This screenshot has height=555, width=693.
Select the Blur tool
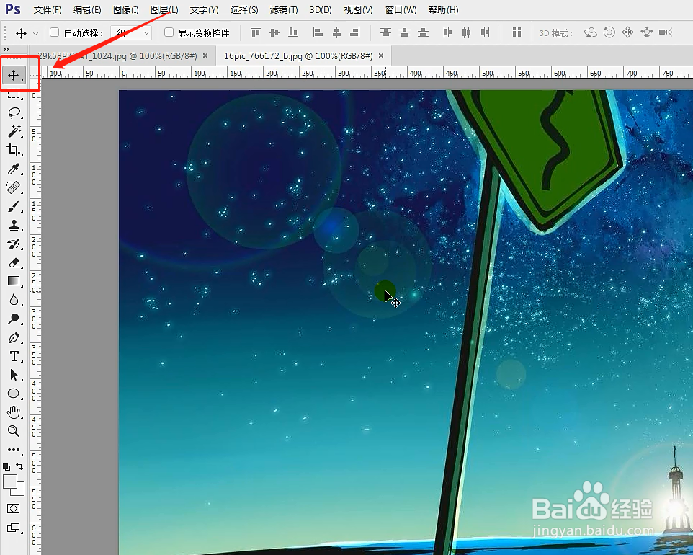(14, 300)
